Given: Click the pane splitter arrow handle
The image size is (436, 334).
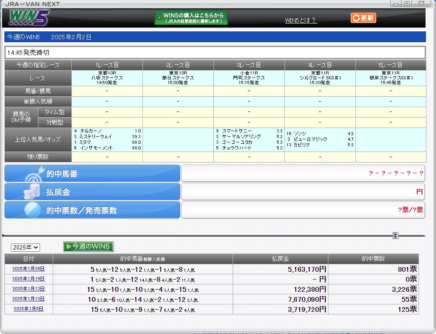Looking at the screenshot, I should point(395,236).
